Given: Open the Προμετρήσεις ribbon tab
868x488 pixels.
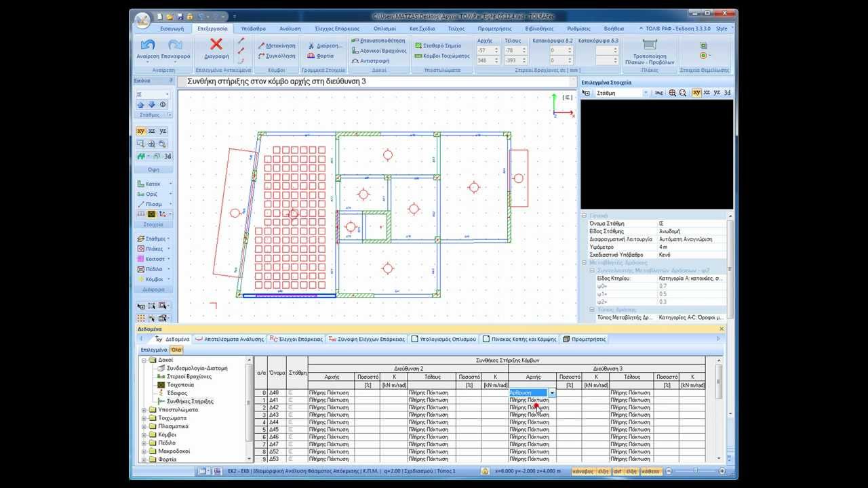Looking at the screenshot, I should pyautogui.click(x=494, y=28).
